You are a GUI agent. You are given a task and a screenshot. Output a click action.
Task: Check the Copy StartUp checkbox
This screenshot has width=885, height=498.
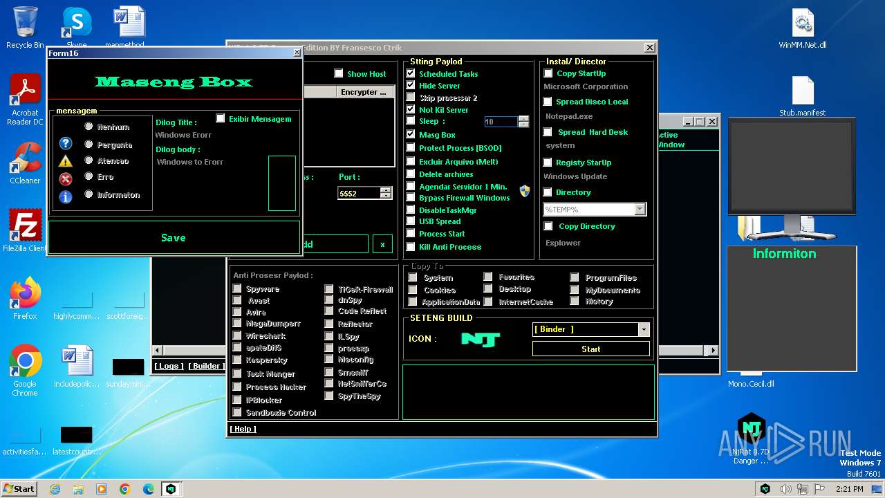[x=548, y=73]
